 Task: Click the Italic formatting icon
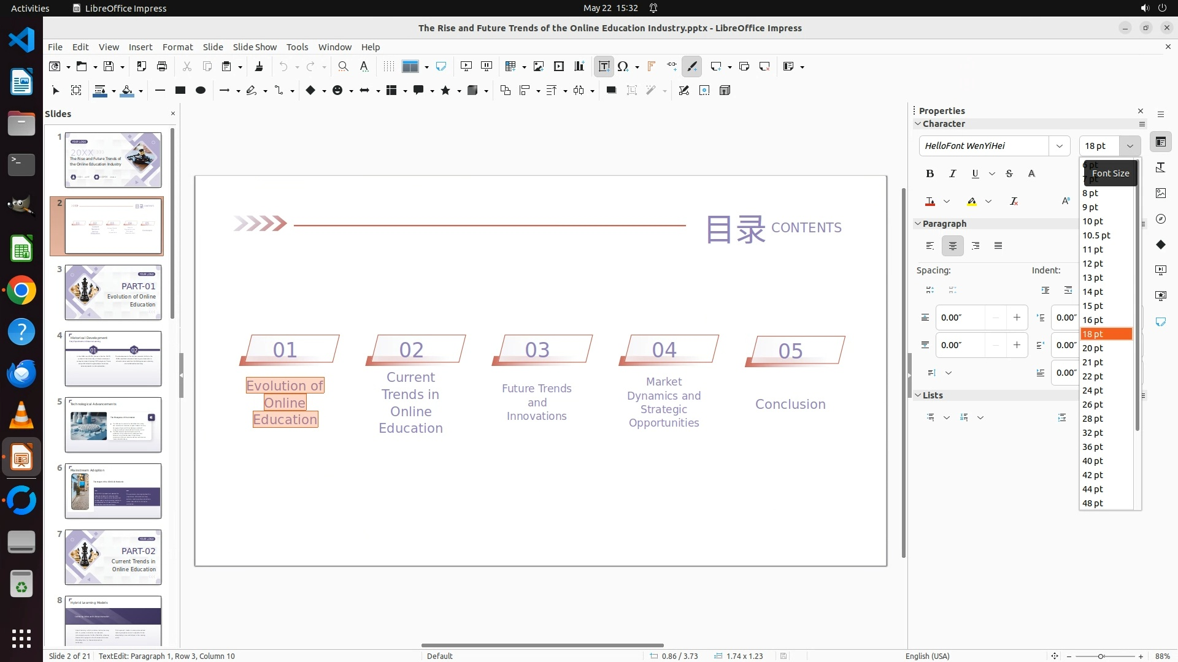[952, 174]
